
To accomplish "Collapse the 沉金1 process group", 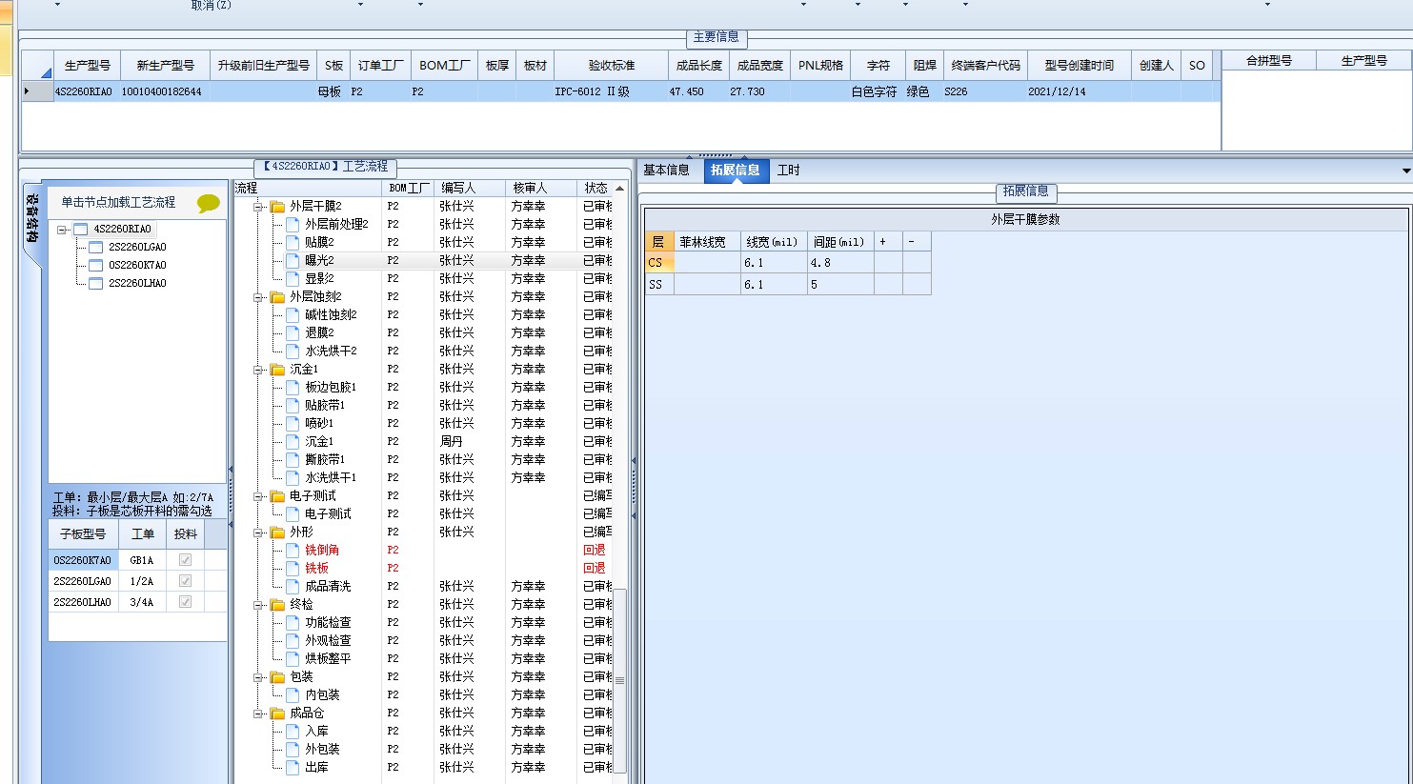I will (257, 370).
